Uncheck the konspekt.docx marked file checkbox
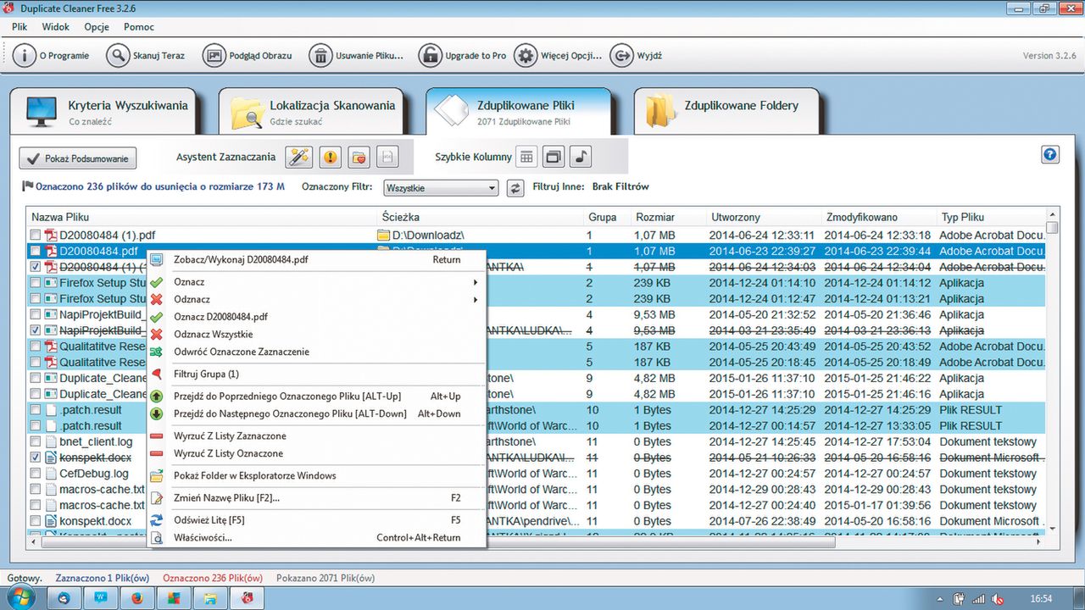 pos(36,457)
